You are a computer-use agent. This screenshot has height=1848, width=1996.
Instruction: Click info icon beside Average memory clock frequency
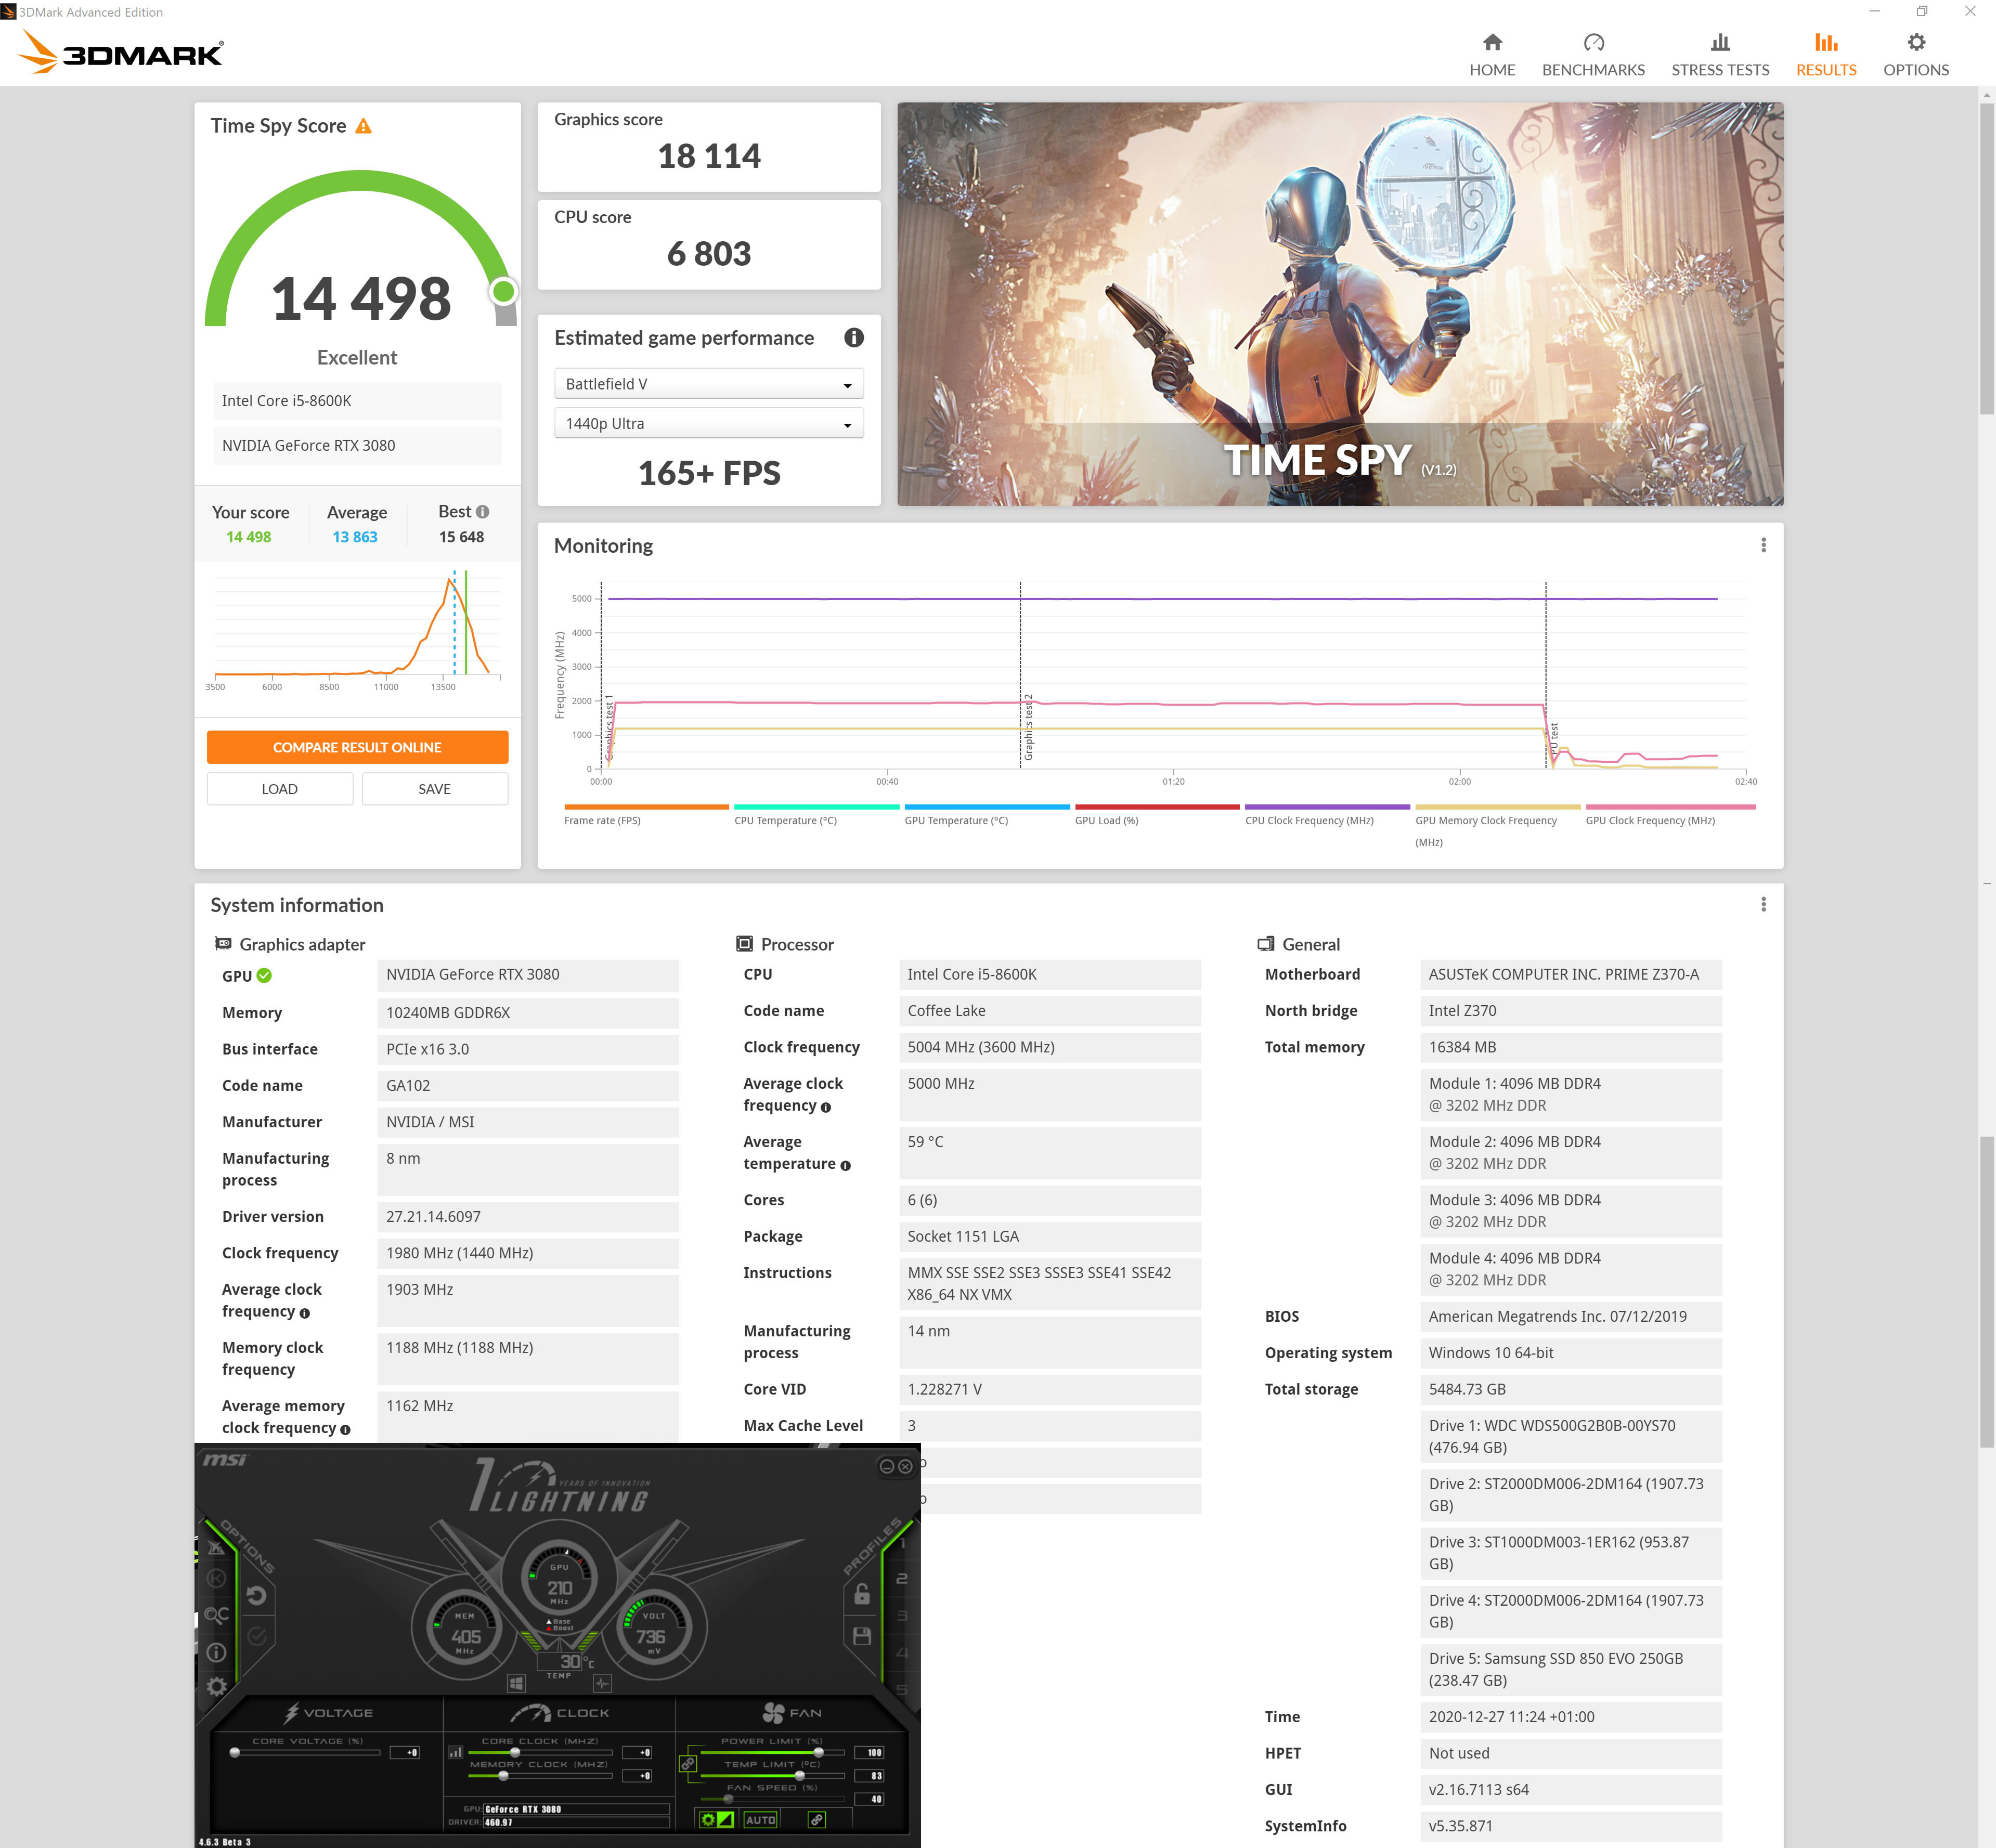pyautogui.click(x=345, y=1430)
